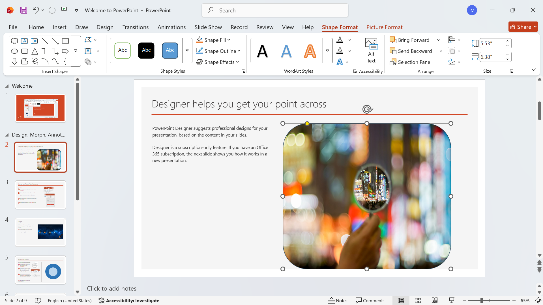Toggle the Notes pane
543x305 pixels.
tap(338, 300)
